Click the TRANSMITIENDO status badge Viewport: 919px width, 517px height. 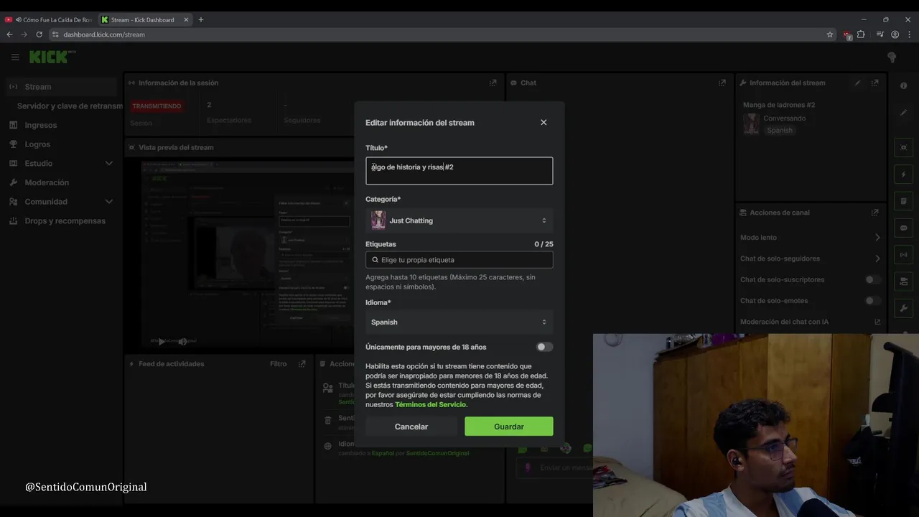point(157,106)
